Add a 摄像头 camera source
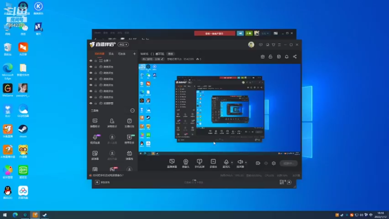The width and height of the screenshot is (389, 219). 186,164
